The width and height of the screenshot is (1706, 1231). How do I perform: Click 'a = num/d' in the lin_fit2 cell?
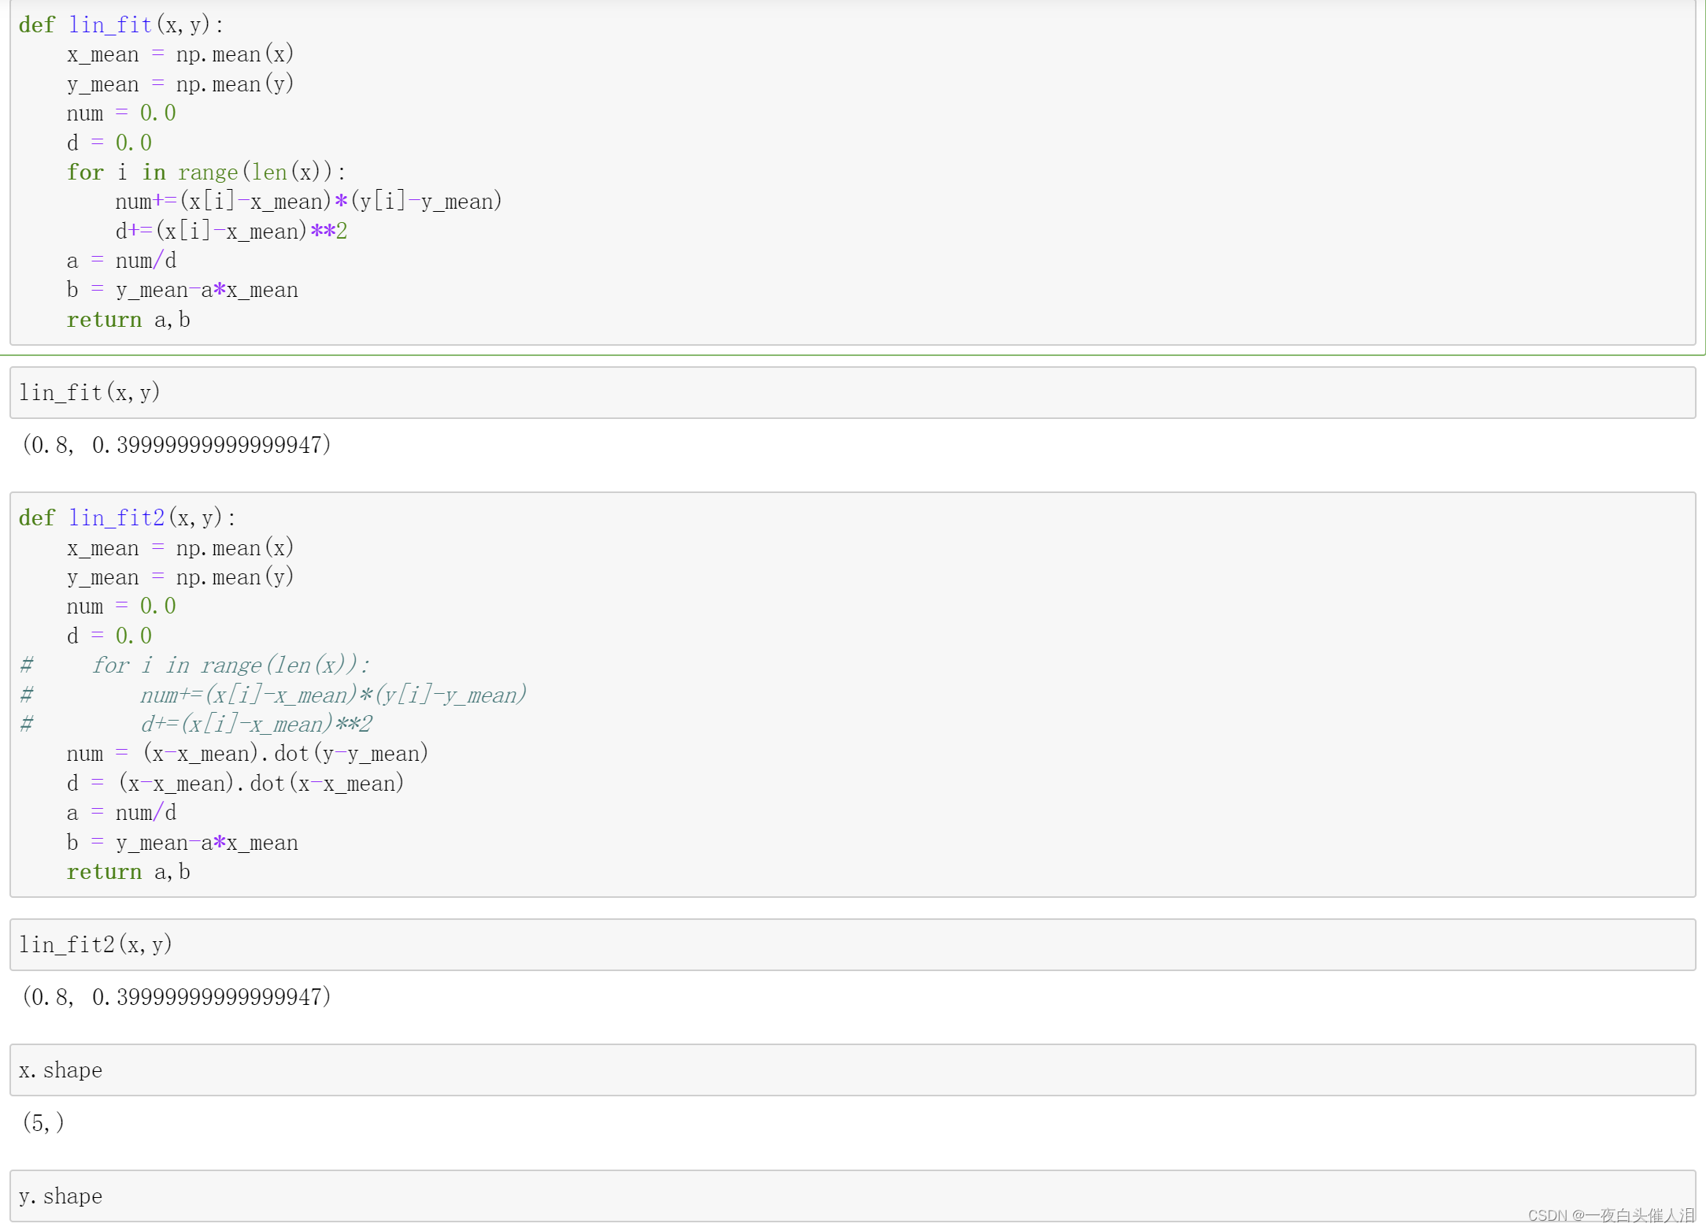click(x=122, y=813)
